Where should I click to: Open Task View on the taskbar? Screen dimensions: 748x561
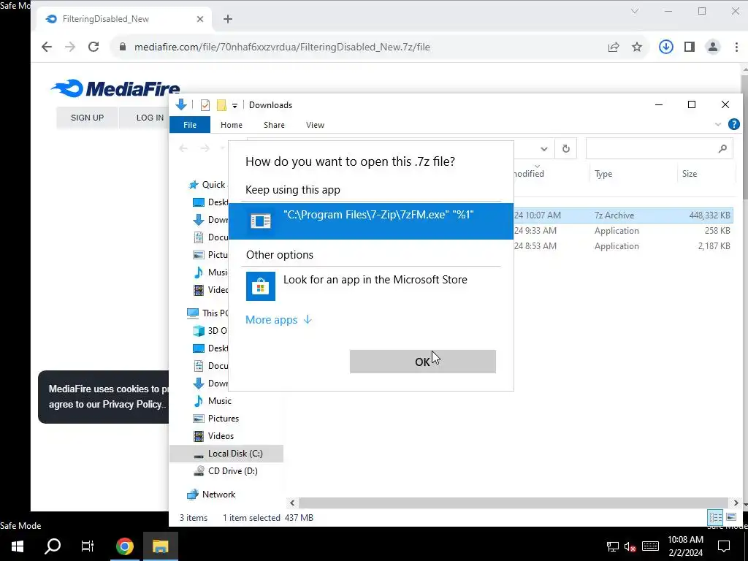[x=88, y=546]
